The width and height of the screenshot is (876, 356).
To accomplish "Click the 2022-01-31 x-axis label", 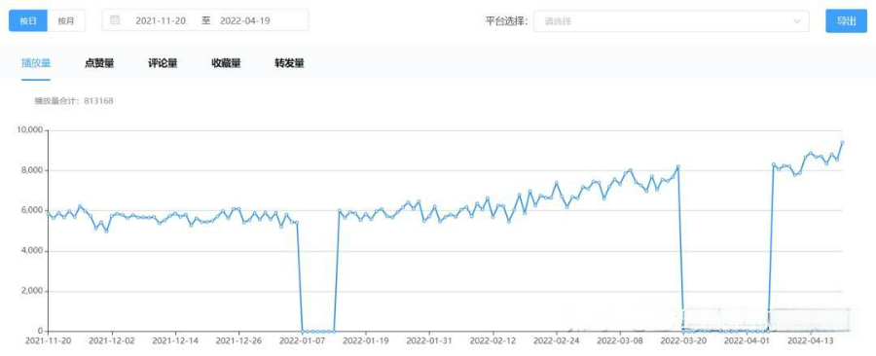I will (x=429, y=340).
